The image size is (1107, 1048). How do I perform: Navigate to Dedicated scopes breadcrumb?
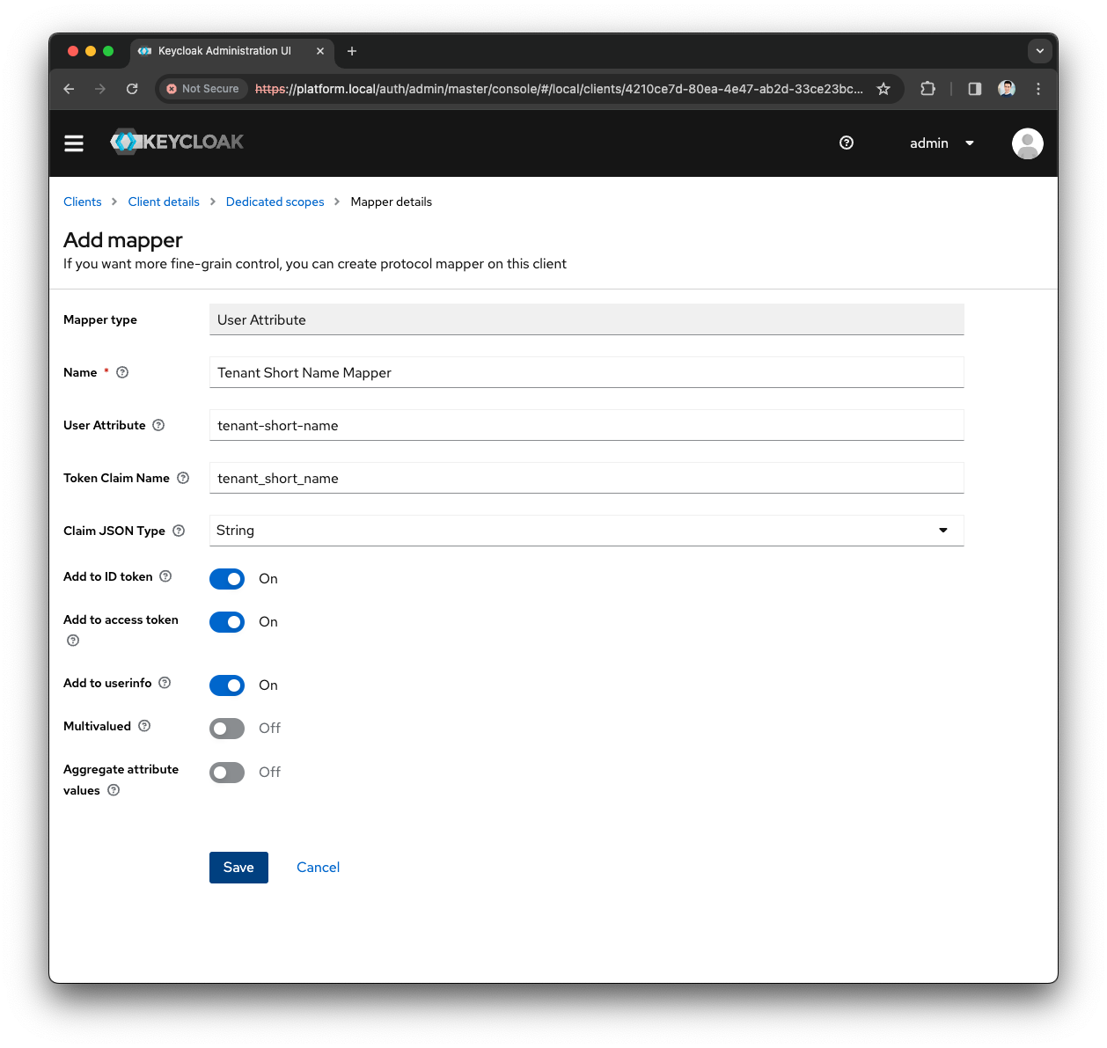pos(275,202)
